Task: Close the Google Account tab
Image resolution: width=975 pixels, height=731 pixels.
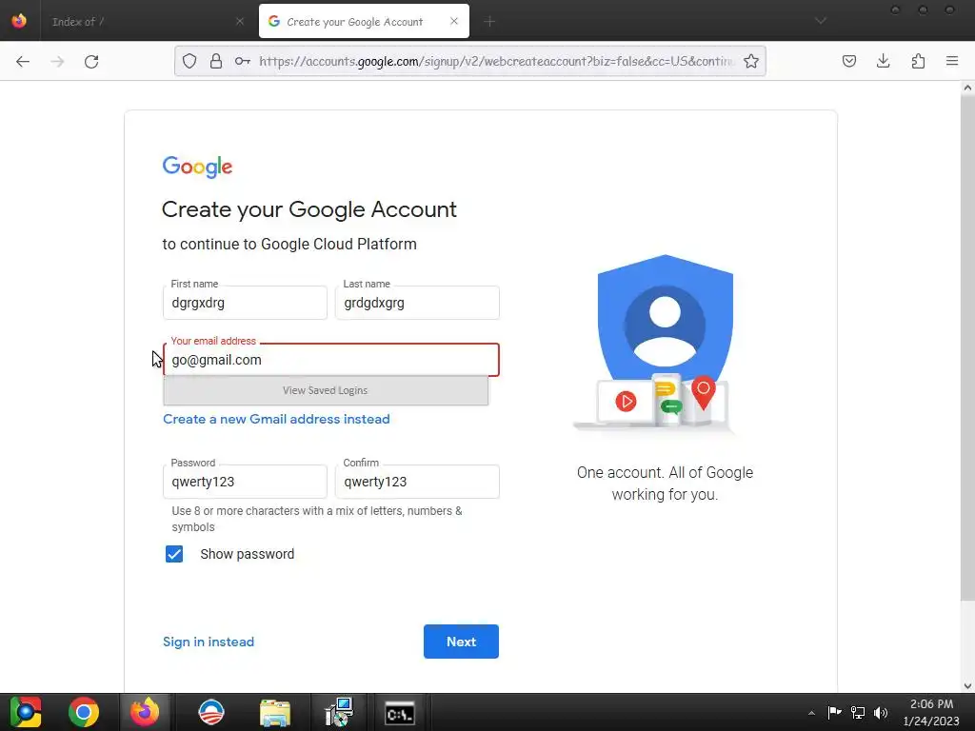Action: 454,21
